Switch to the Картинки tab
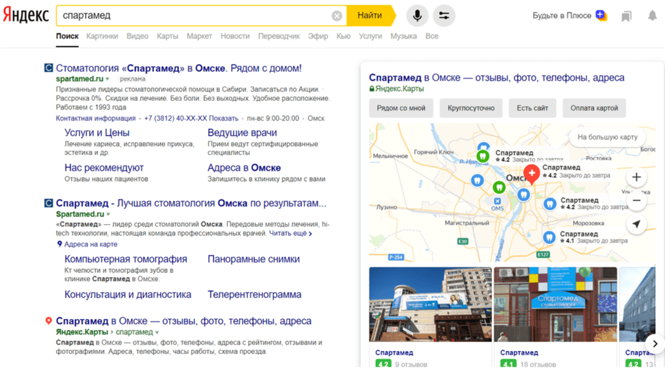Viewport: 665px width, 369px height. pos(102,37)
